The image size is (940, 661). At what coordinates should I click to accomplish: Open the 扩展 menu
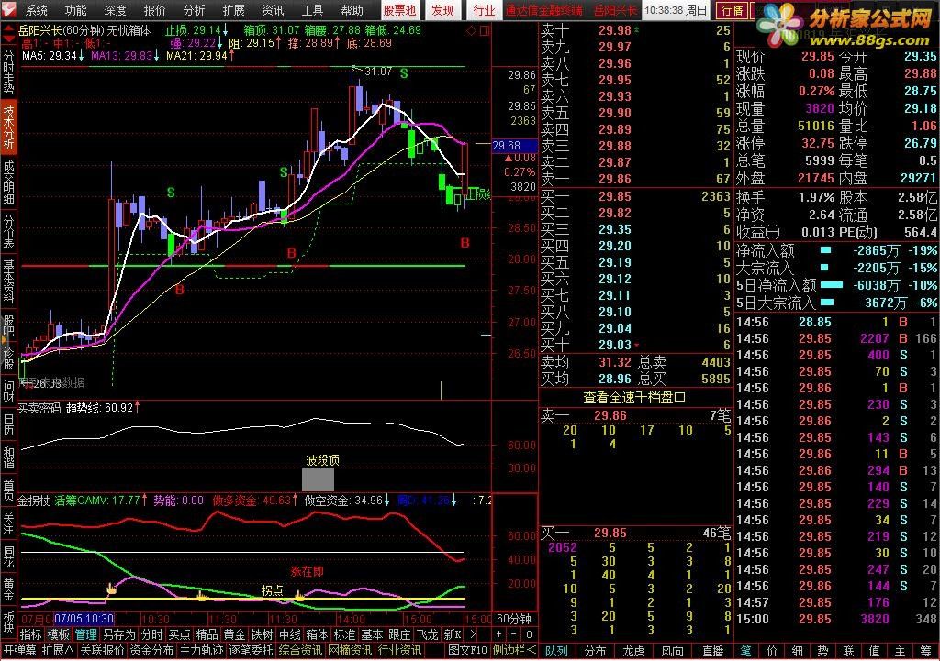[234, 10]
